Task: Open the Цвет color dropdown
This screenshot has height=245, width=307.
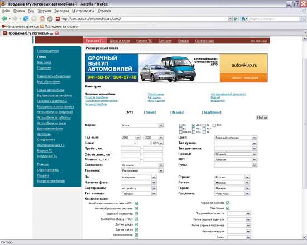Action: tap(254, 138)
